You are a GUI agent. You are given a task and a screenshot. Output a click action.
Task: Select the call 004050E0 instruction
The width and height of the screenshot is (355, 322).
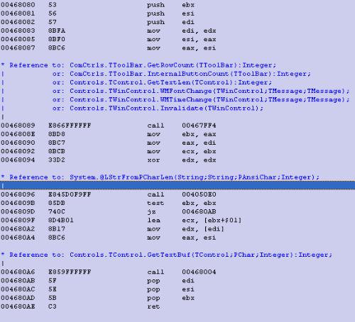tap(109, 194)
